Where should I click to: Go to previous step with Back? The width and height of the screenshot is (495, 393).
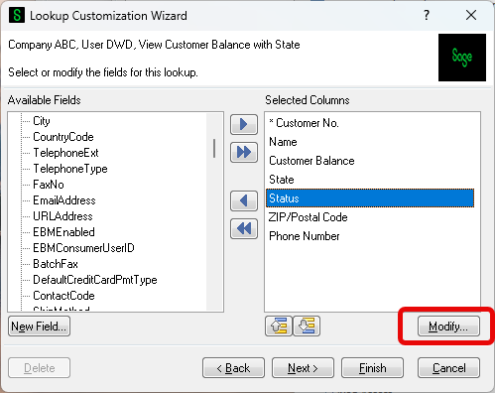point(233,368)
